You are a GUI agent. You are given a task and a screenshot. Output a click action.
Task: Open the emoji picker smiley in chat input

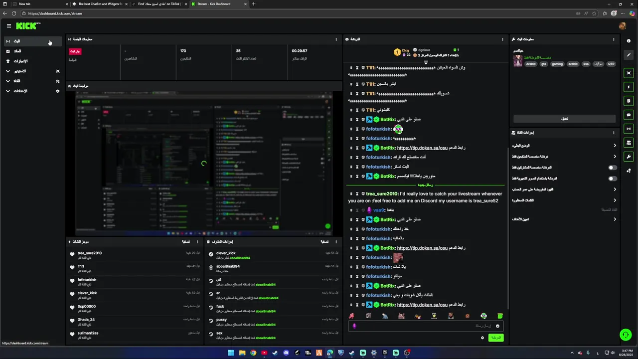tap(497, 326)
